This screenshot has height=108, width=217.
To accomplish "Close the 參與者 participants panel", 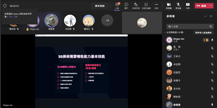I will coord(211,16).
